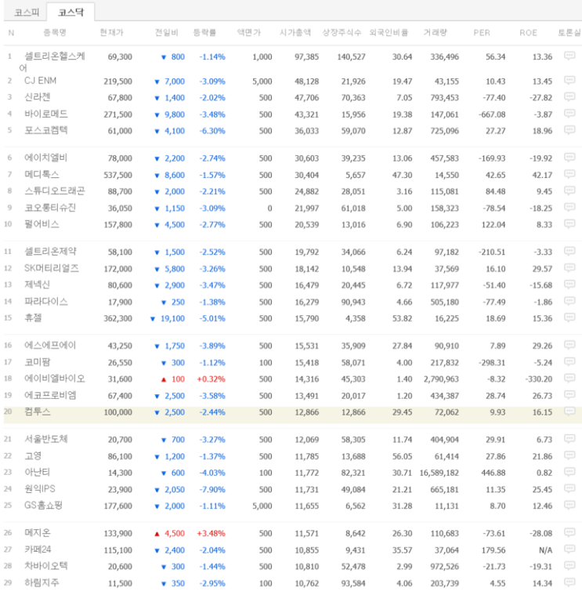582x591 pixels.
Task: Click the 거래량 column header
Action: point(435,32)
